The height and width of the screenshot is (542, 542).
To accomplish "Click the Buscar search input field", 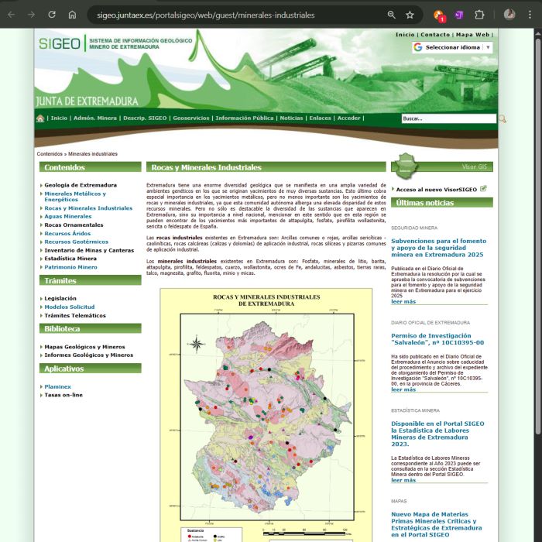I will 448,118.
